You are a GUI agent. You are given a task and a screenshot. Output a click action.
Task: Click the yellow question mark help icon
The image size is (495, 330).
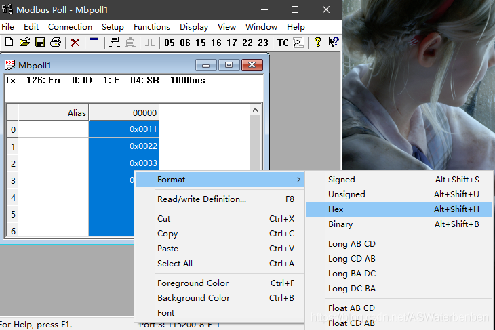318,42
